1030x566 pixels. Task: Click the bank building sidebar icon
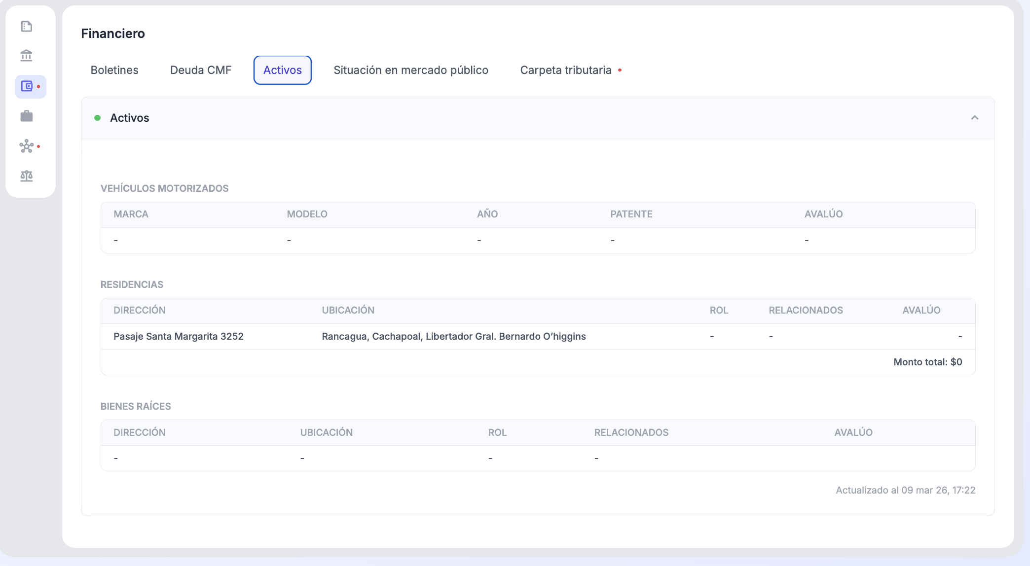[27, 56]
